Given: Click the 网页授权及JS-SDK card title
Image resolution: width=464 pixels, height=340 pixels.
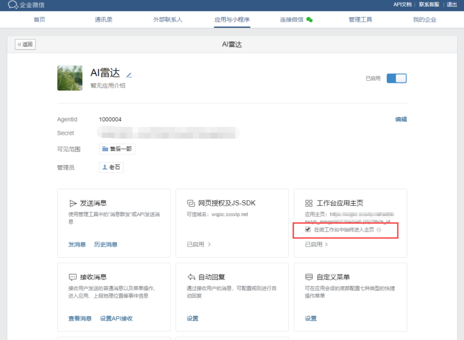Looking at the screenshot, I should pos(227,203).
